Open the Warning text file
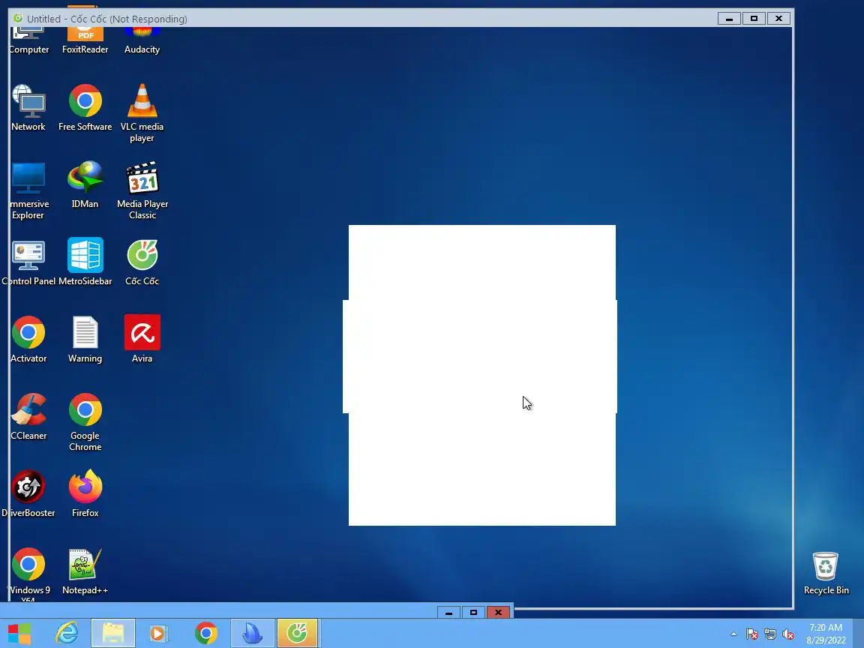The image size is (864, 648). coord(85,339)
